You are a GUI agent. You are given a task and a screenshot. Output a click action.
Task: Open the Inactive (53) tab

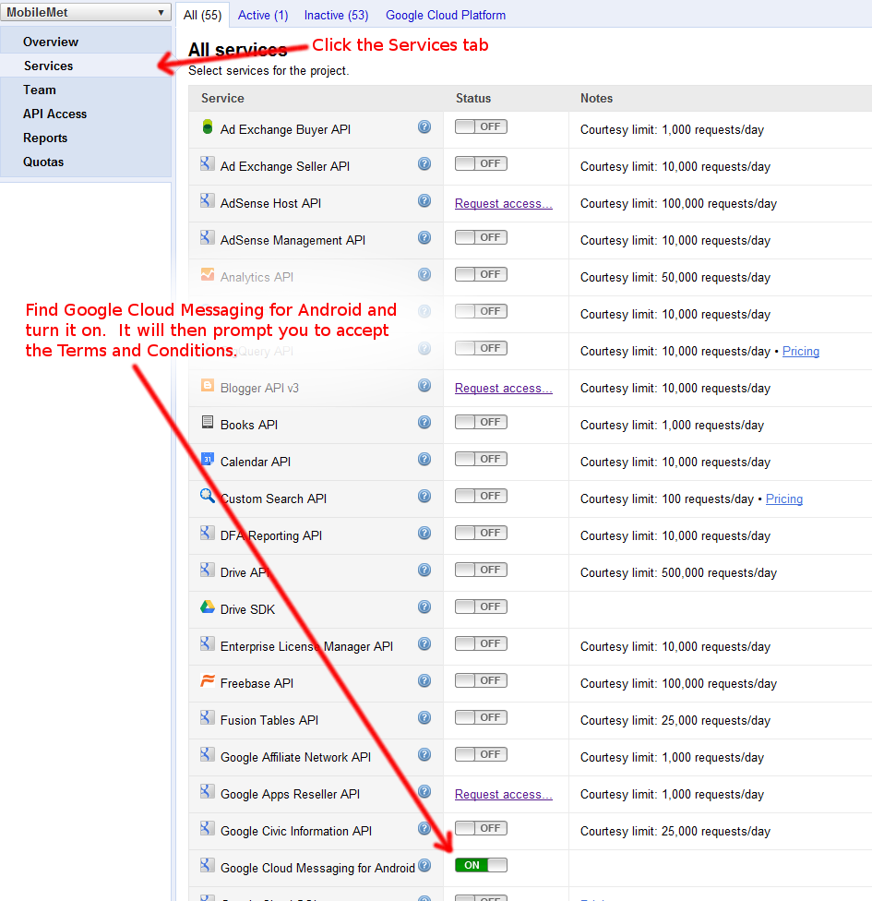point(336,15)
